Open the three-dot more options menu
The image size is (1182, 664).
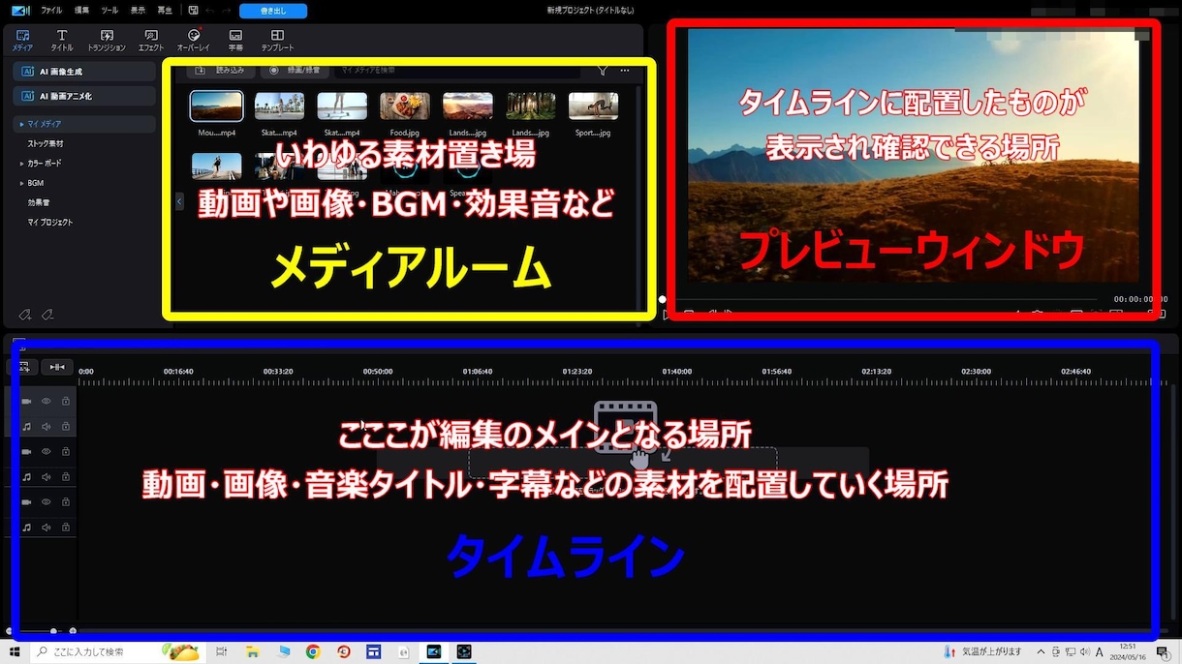pos(625,70)
